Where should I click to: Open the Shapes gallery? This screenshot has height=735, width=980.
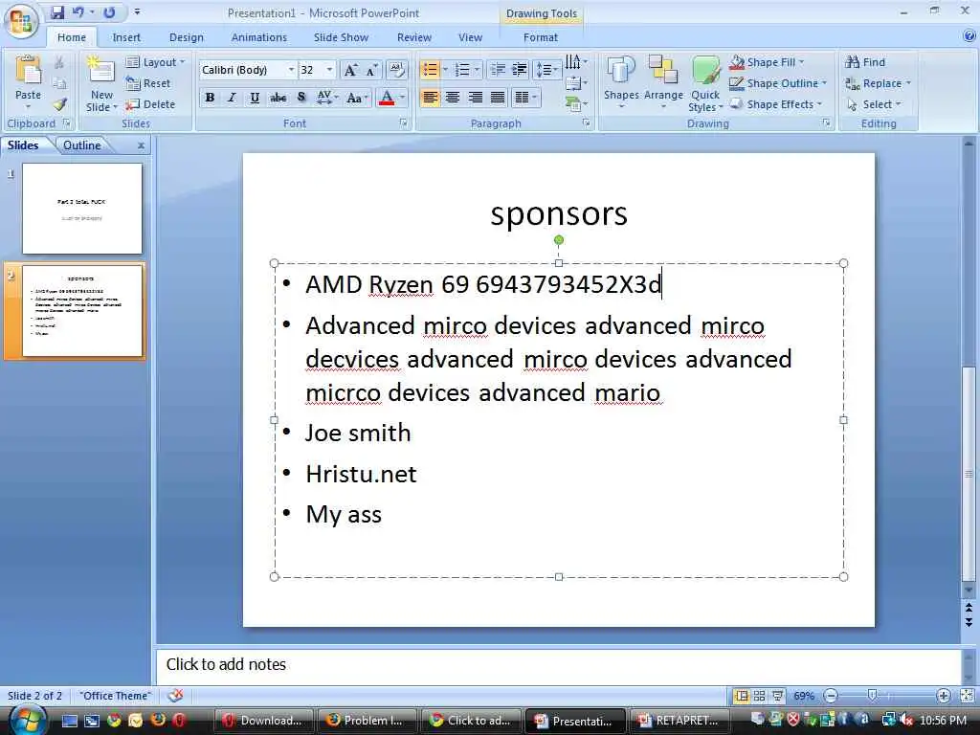(x=621, y=84)
